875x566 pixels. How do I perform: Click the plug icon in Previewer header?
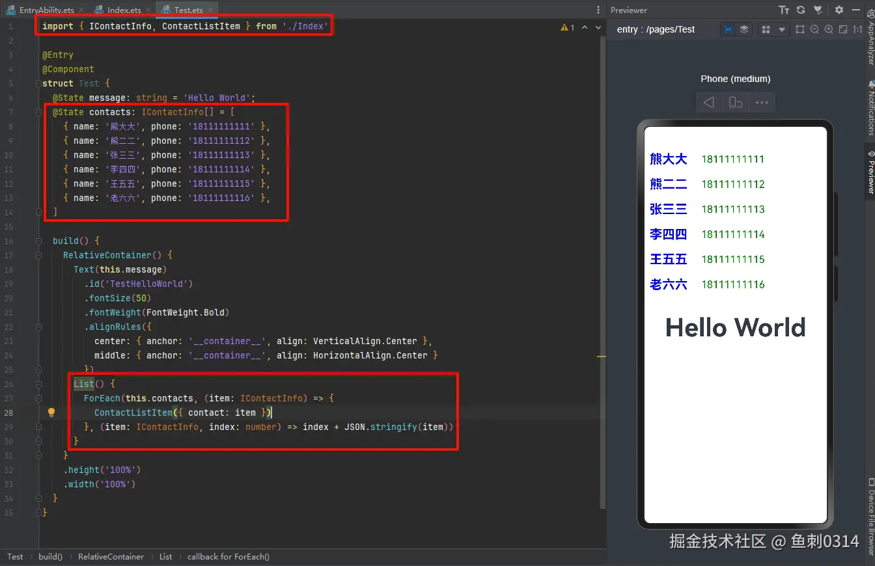(818, 10)
